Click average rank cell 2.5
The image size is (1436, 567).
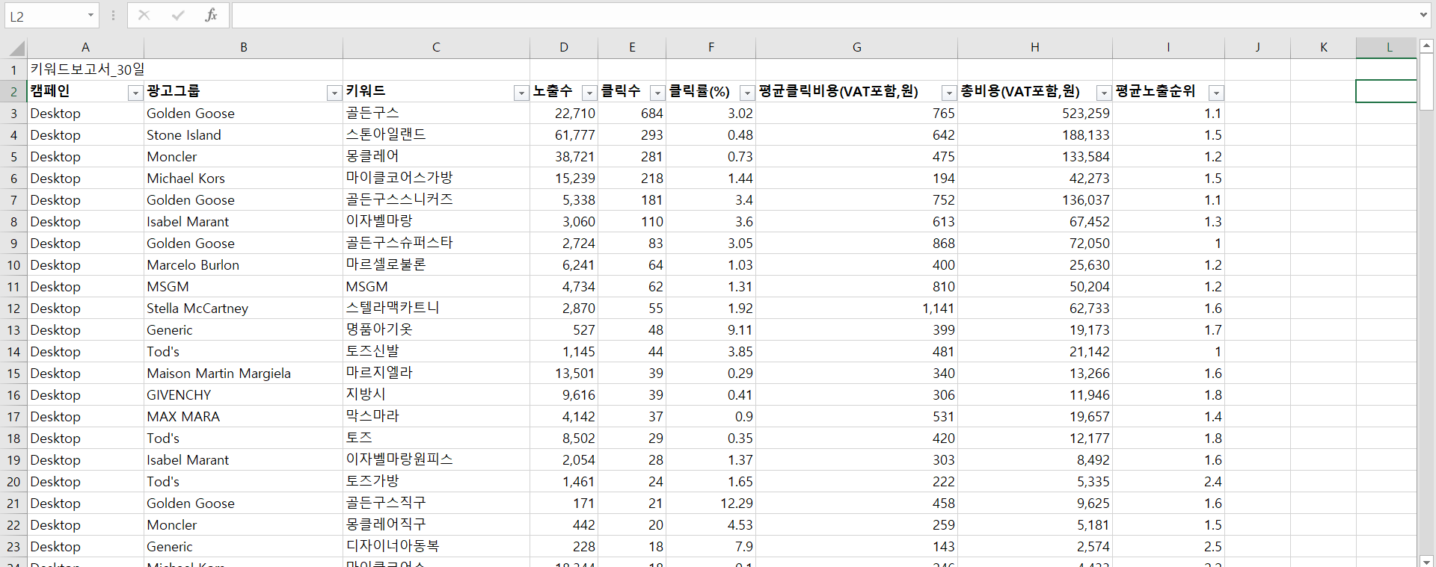[x=1169, y=547]
